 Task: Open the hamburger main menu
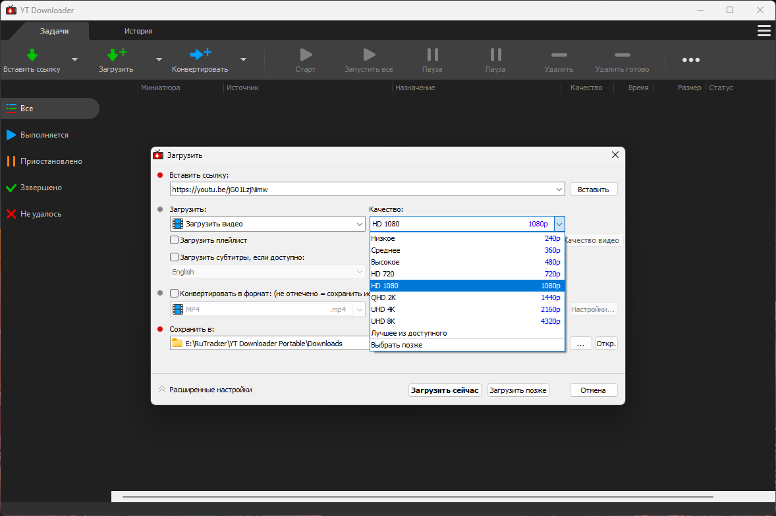(764, 31)
